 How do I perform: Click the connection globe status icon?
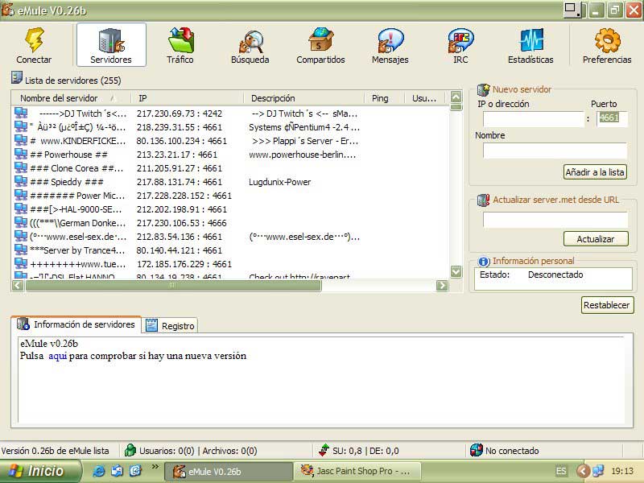476,450
